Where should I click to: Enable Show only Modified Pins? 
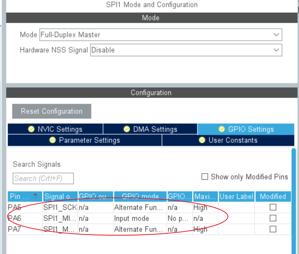[205, 177]
